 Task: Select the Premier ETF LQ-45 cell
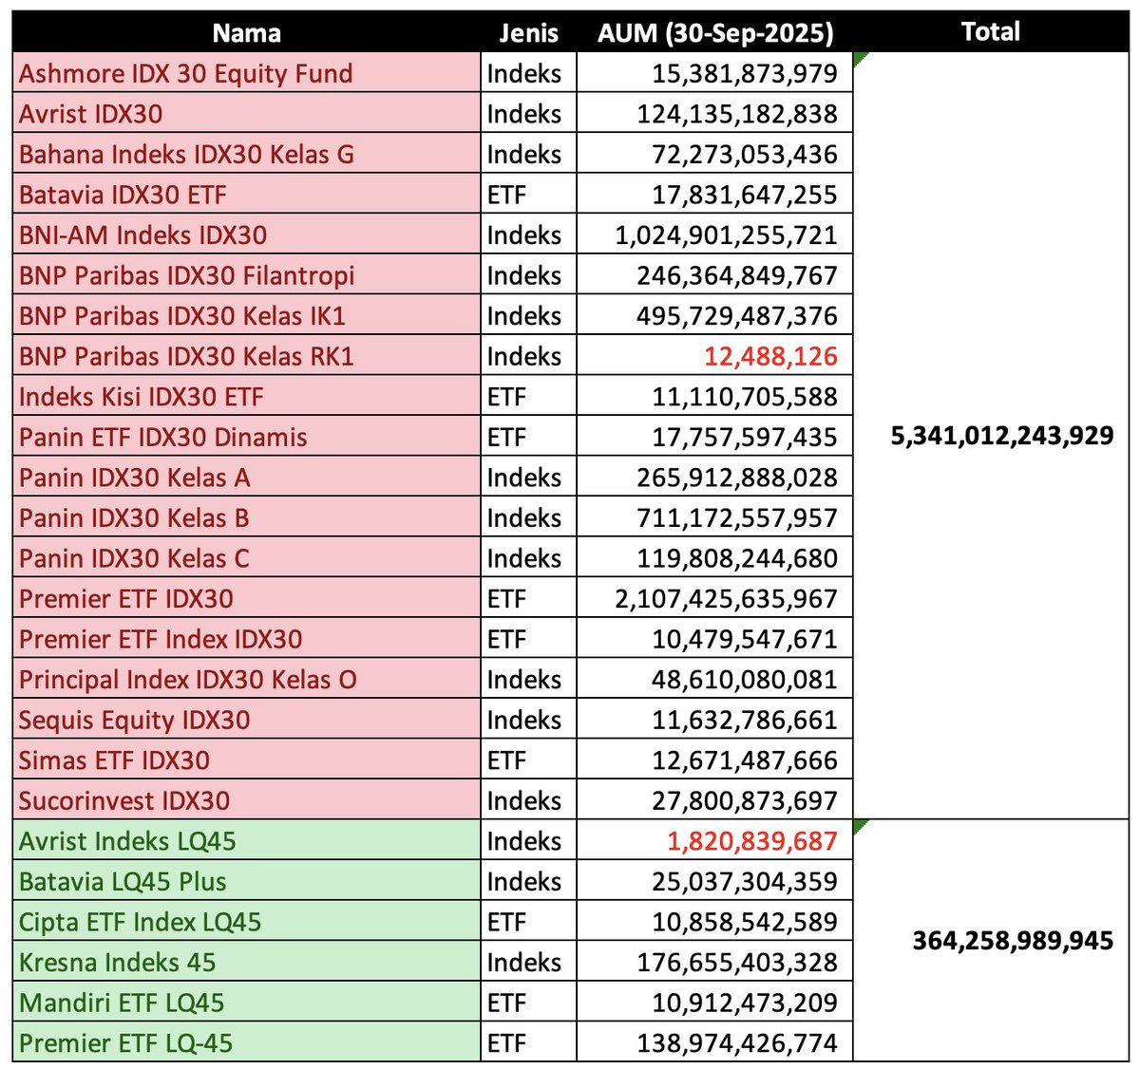(x=247, y=1042)
